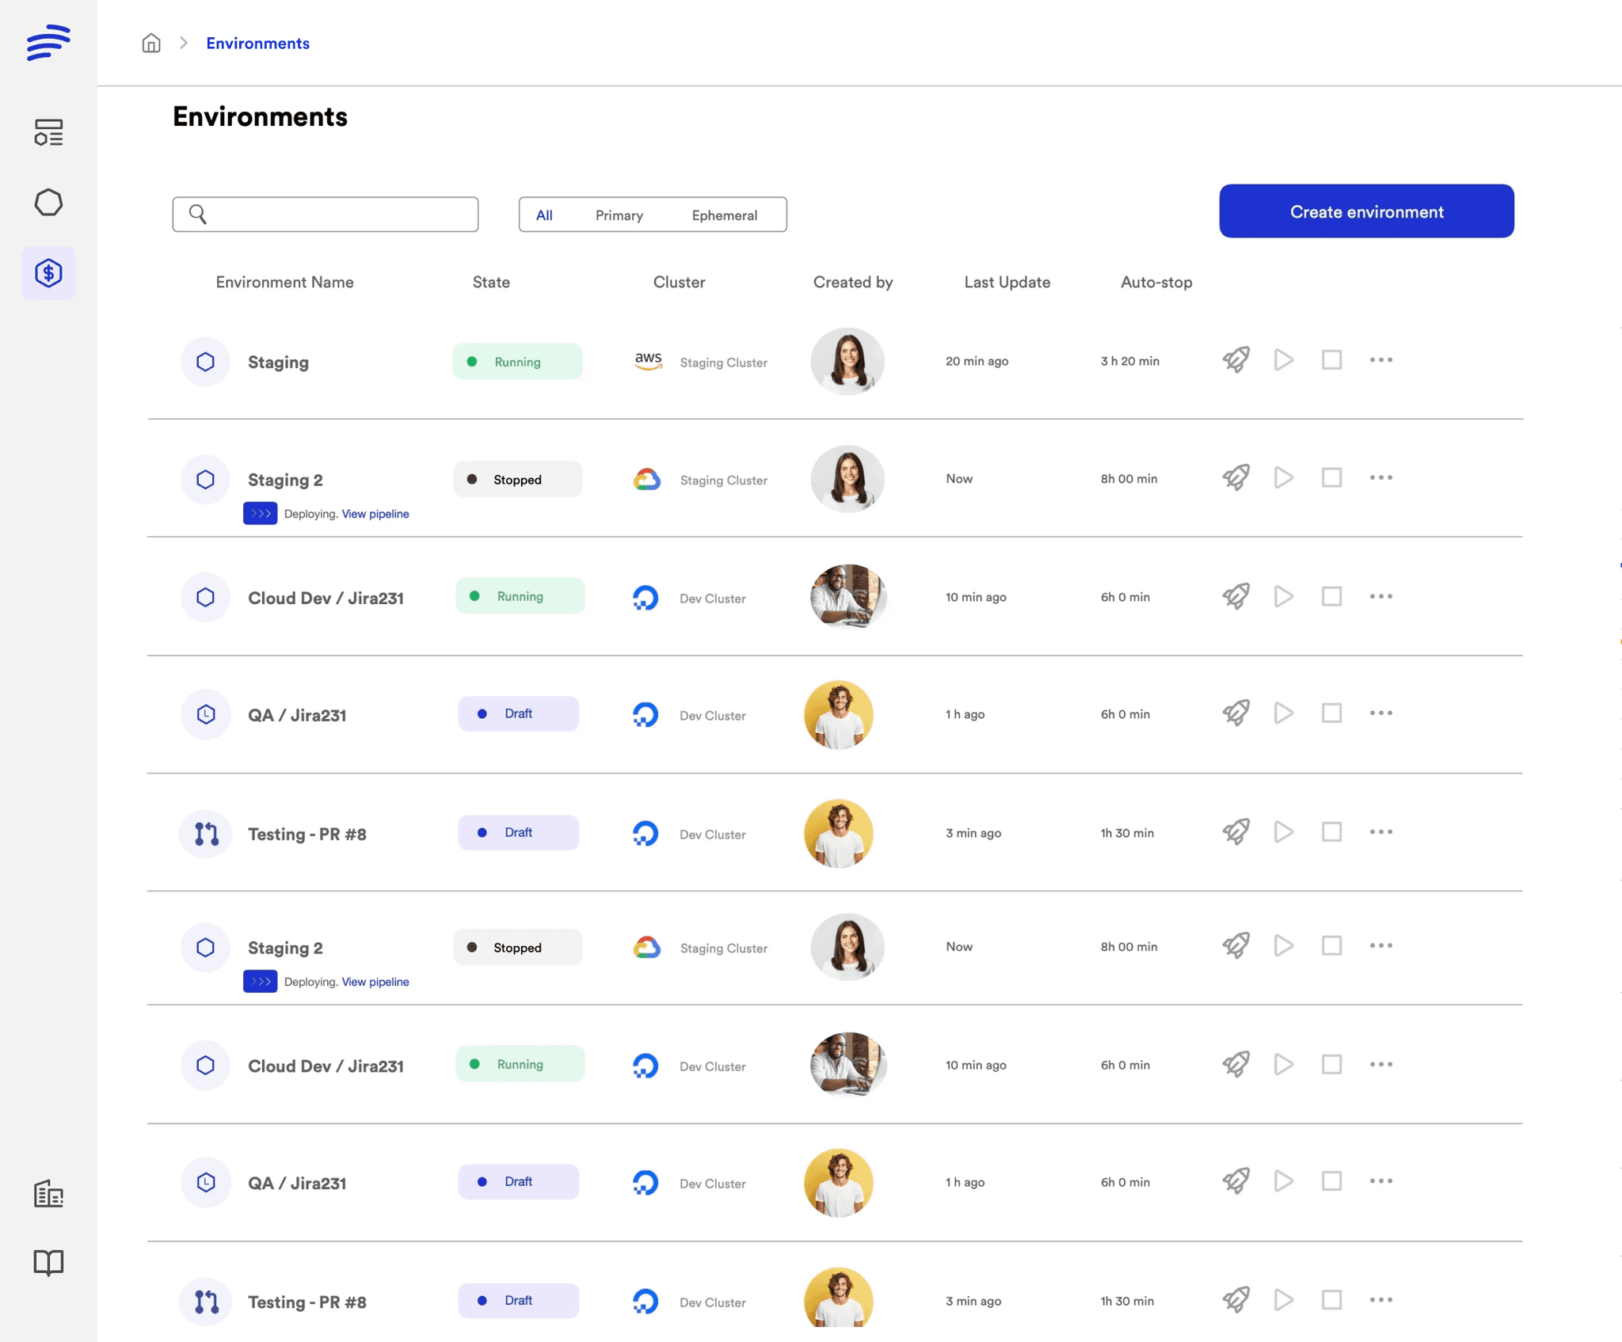Open the ellipsis menu for Testing - PR #8
This screenshot has height=1342, width=1622.
coord(1380,832)
